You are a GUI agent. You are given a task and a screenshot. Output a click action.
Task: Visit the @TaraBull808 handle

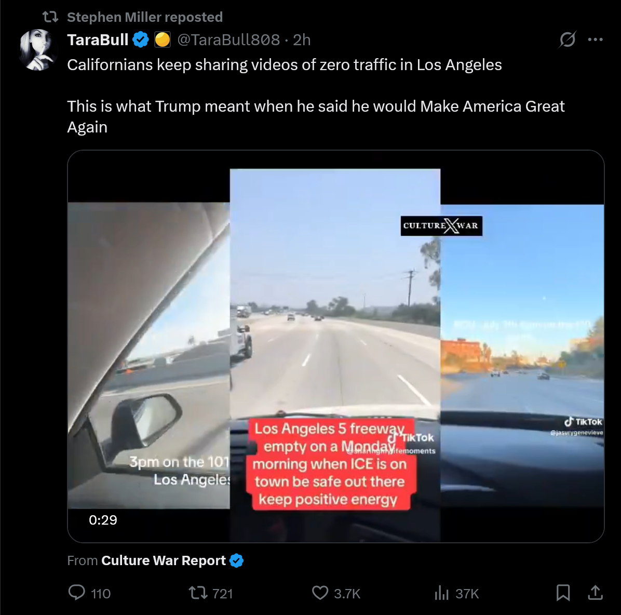tap(228, 39)
